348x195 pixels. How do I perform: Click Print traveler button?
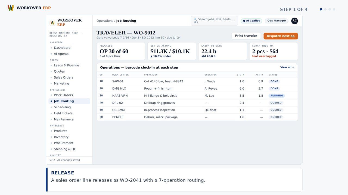[246, 36]
